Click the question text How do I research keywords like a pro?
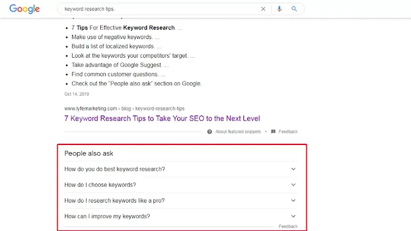This screenshot has height=231, width=411. pos(114,201)
